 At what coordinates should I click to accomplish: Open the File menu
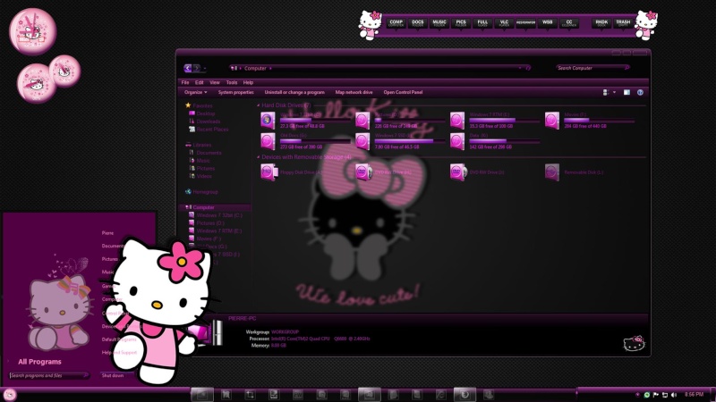point(185,82)
